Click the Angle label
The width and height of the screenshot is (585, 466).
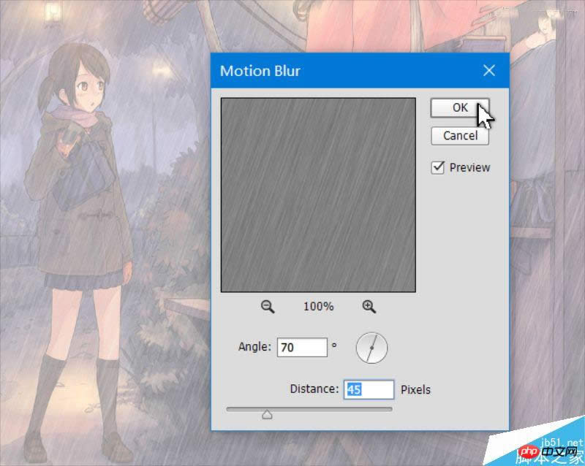click(254, 348)
